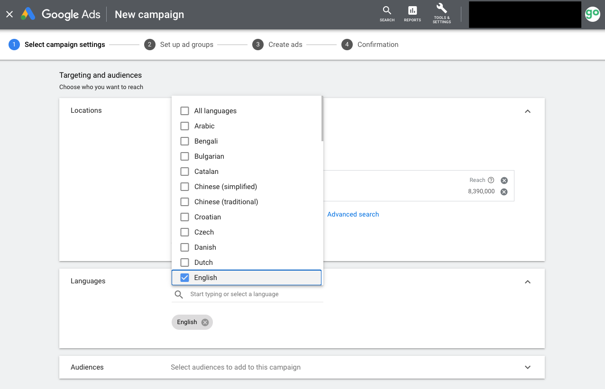Check the Dutch language box
Image resolution: width=605 pixels, height=389 pixels.
(x=185, y=262)
